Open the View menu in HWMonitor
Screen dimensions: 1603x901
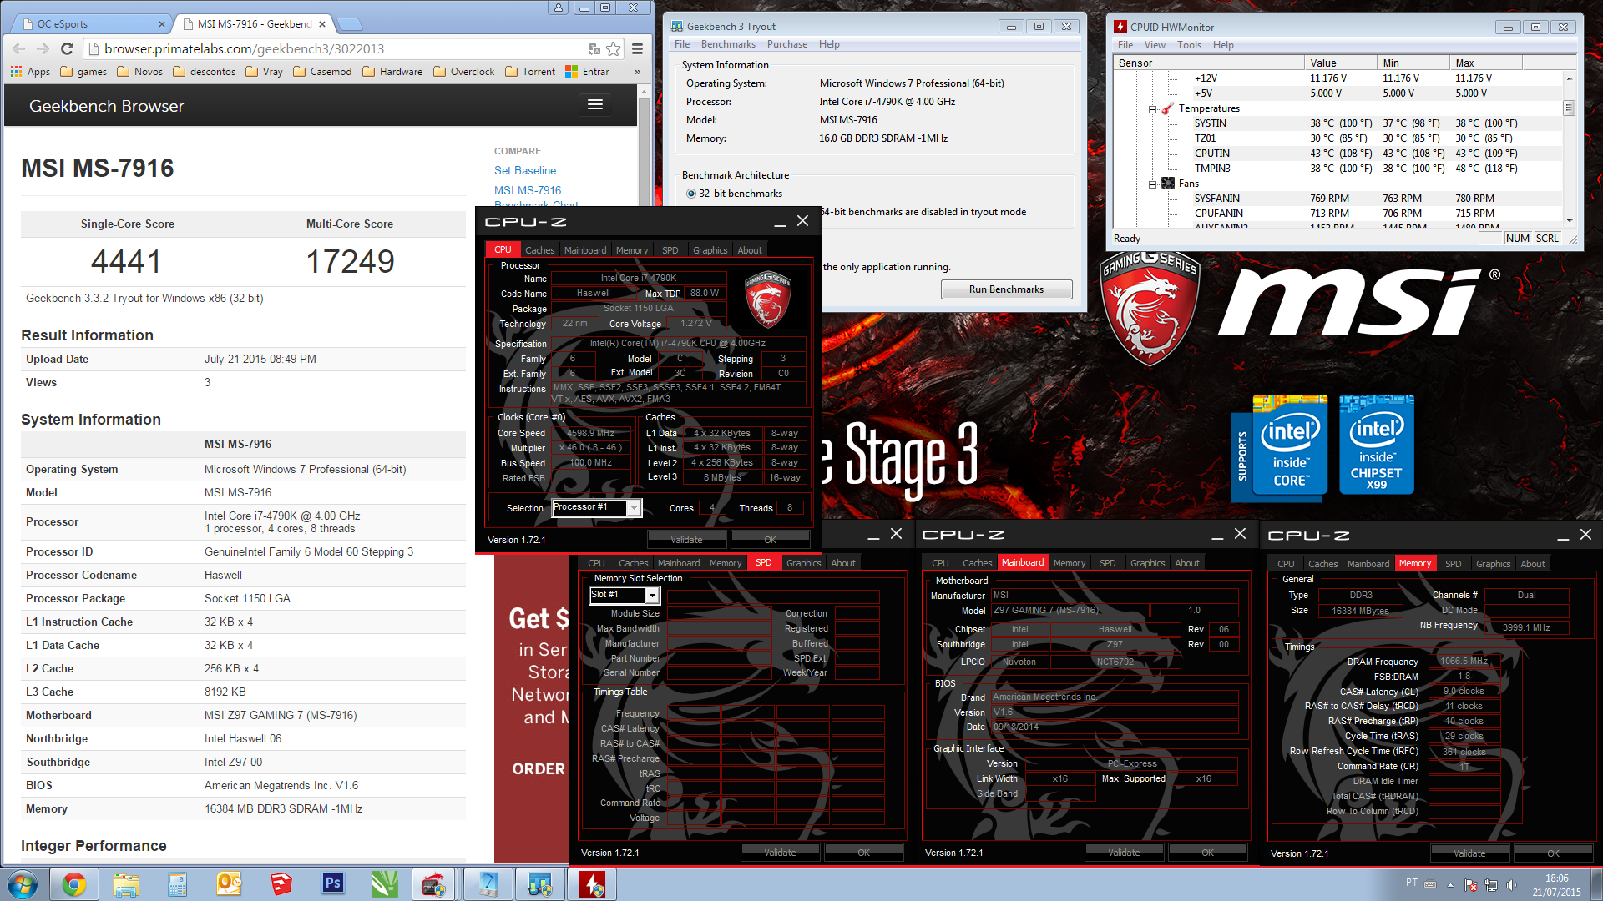click(1155, 45)
